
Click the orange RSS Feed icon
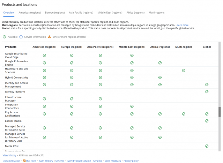[24, 161]
